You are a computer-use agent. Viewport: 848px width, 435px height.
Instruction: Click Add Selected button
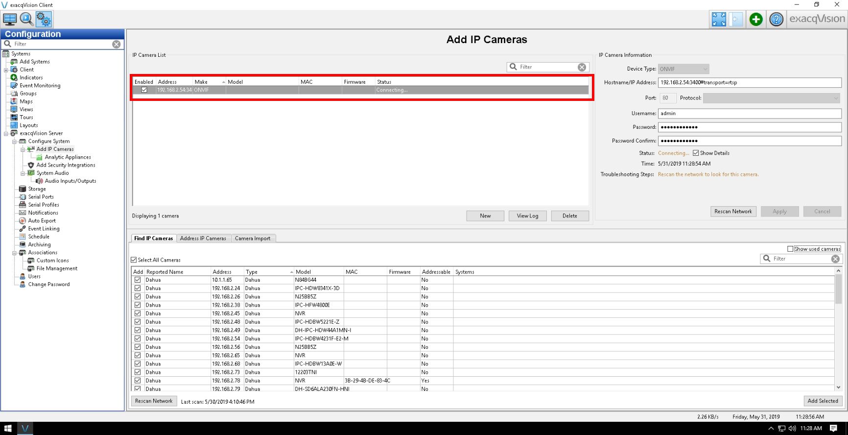coord(823,401)
